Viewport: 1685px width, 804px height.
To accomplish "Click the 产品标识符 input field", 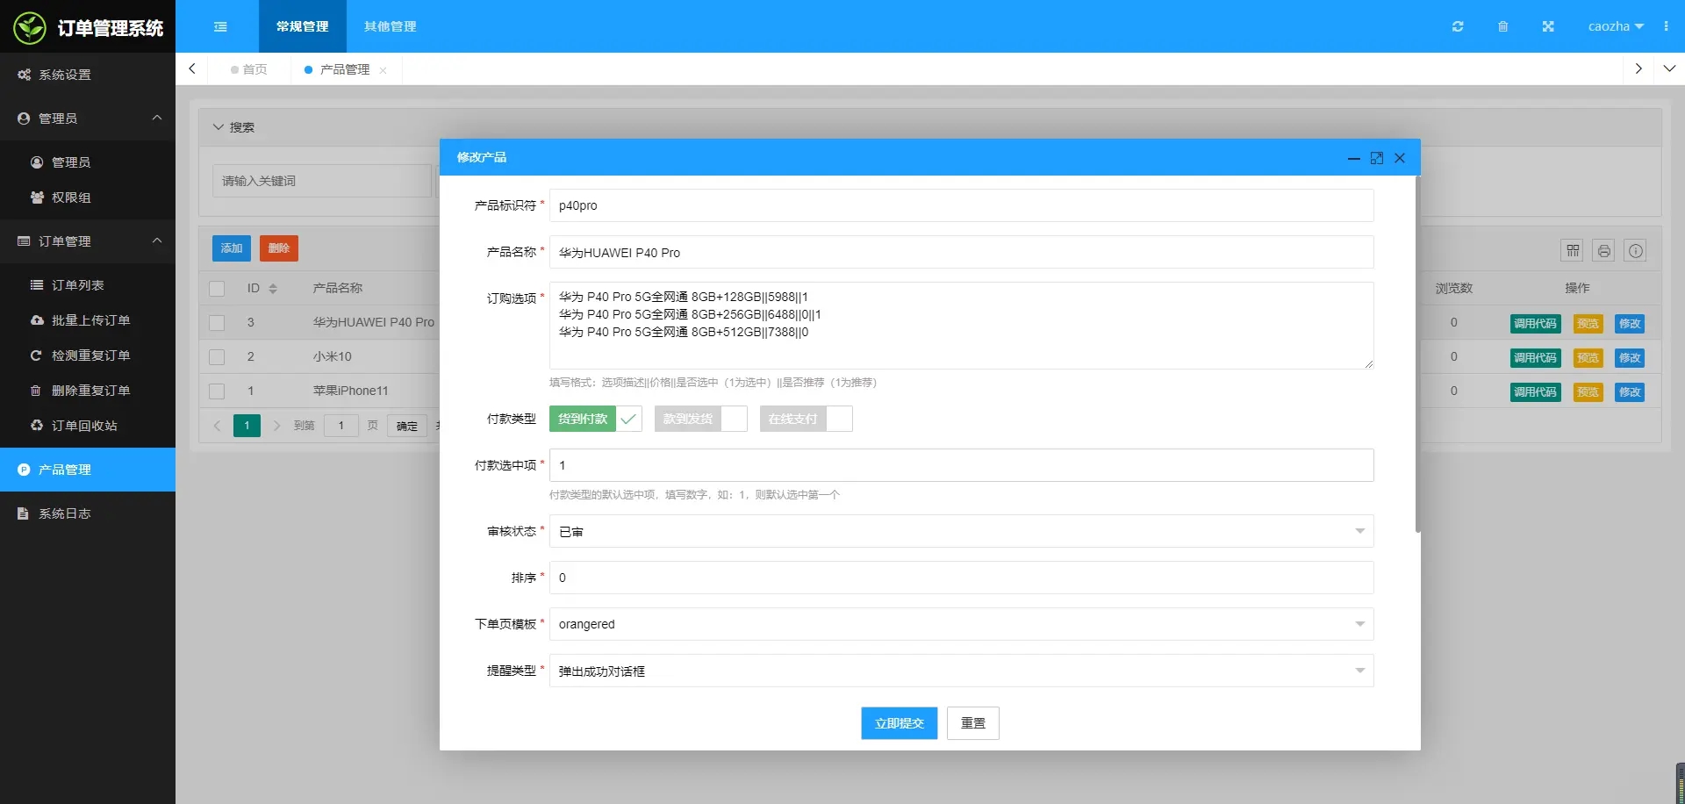I will click(961, 205).
